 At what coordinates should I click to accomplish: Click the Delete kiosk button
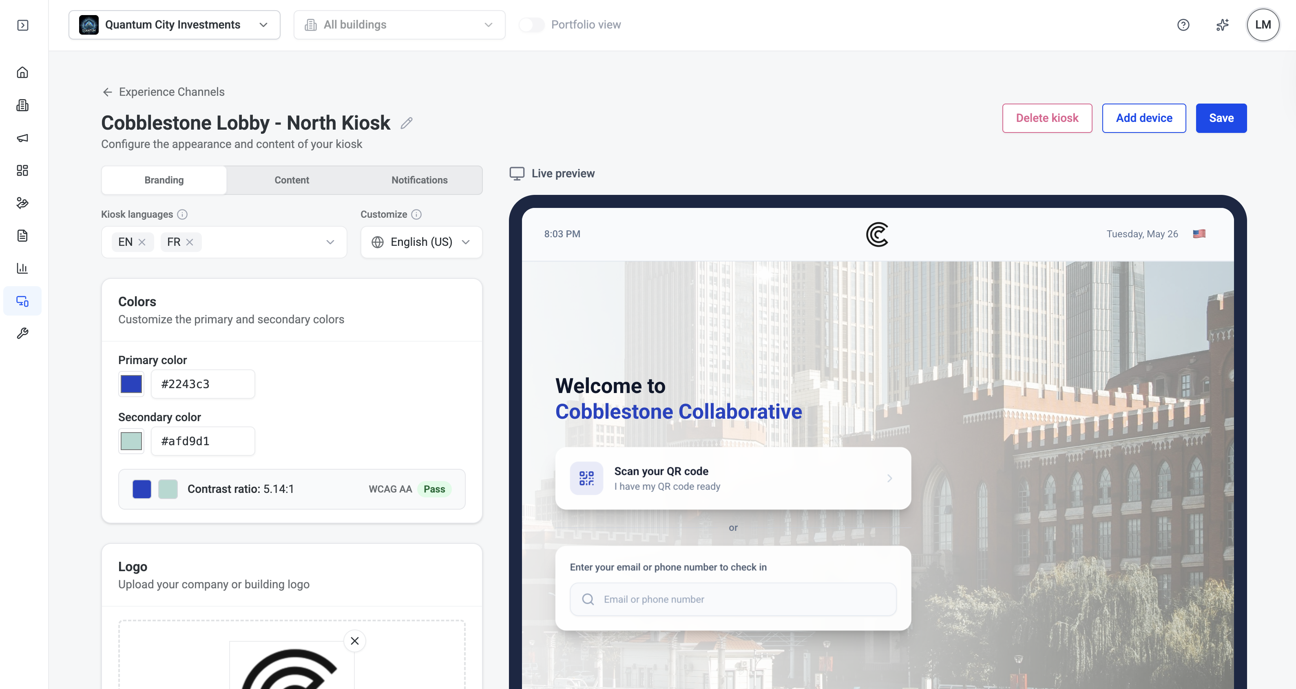pyautogui.click(x=1046, y=118)
